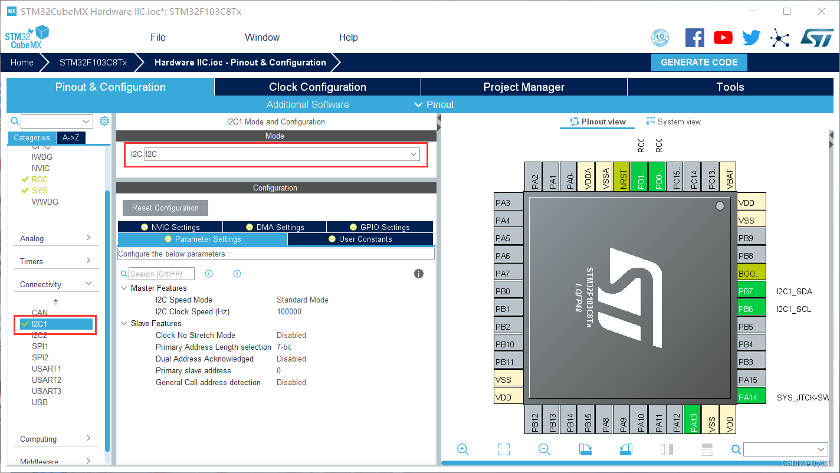This screenshot has height=473, width=840.
Task: Open the NVIC Settings tab
Action: pyautogui.click(x=170, y=227)
